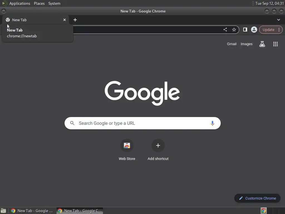Start voice search with microphone icon
The width and height of the screenshot is (285, 214).
click(x=212, y=123)
